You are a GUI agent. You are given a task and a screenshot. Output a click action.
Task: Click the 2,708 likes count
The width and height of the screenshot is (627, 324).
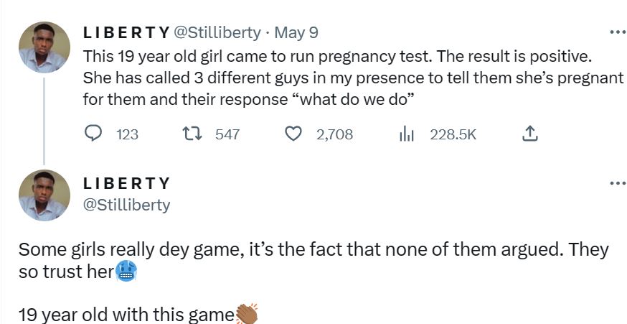334,134
